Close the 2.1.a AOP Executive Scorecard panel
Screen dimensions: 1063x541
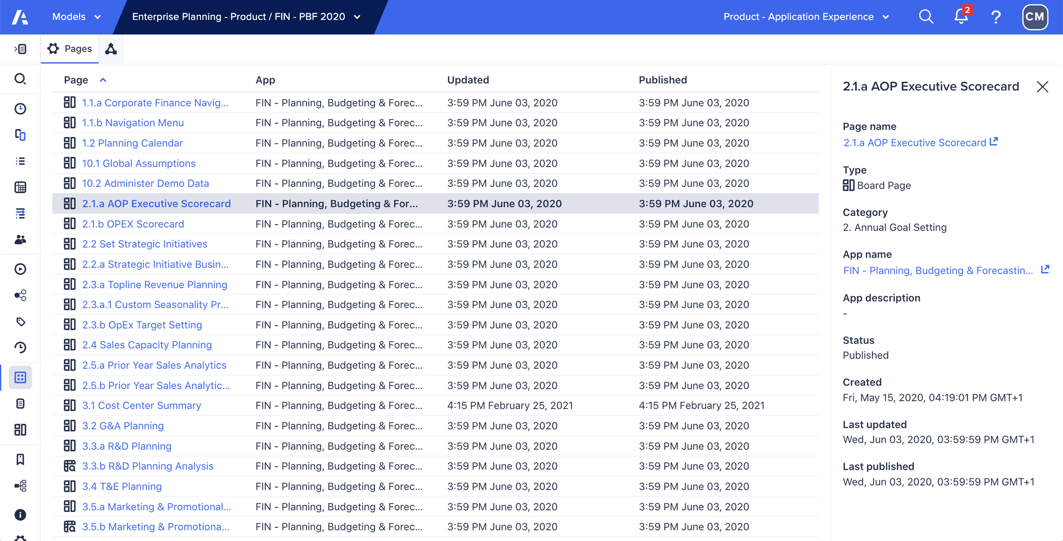1042,87
